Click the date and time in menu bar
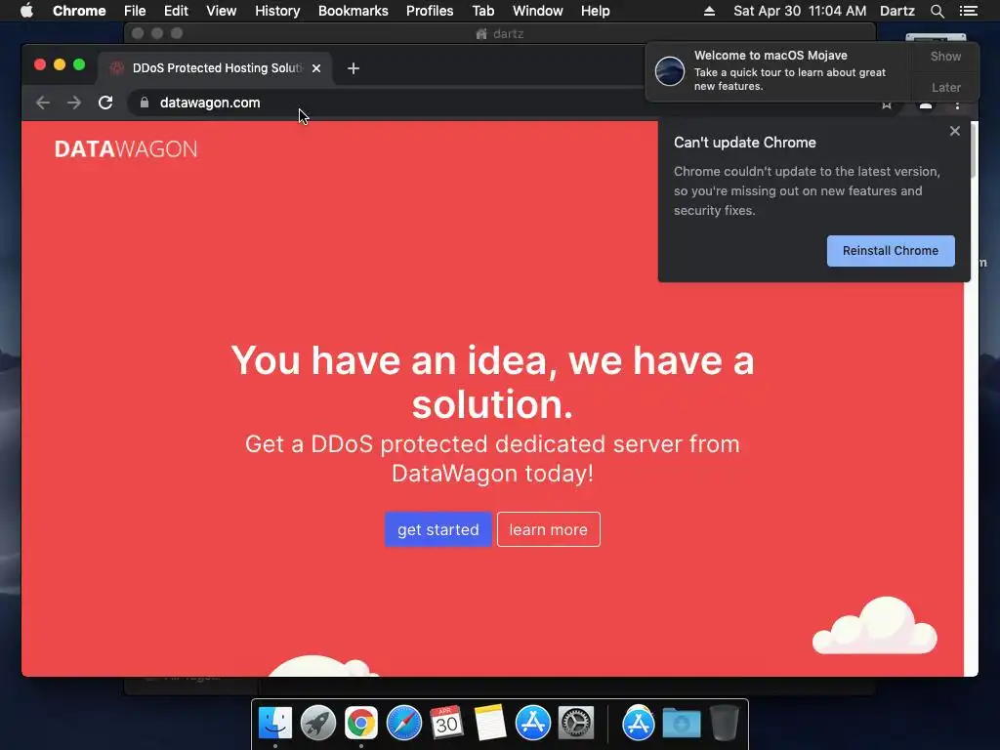 coord(800,11)
